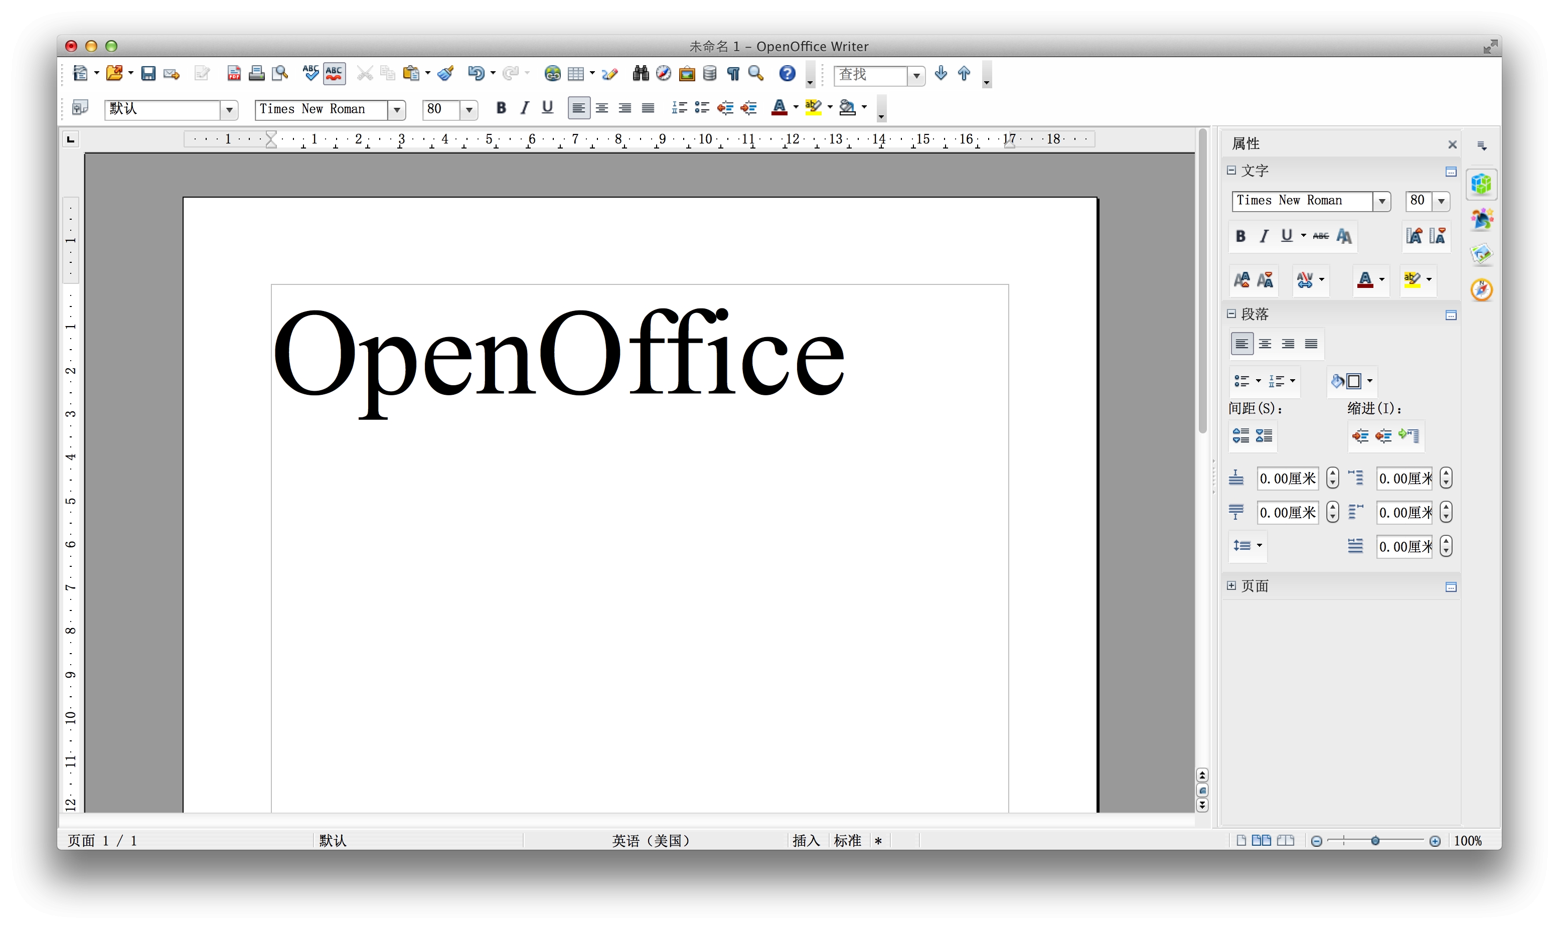The image size is (1559, 929).
Task: Toggle AutoSpellcheck on or off
Action: tap(334, 73)
